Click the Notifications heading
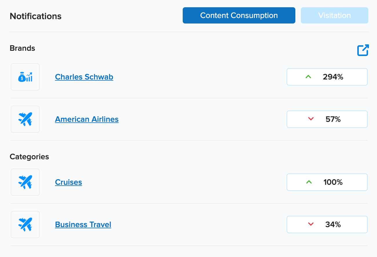 tap(36, 16)
